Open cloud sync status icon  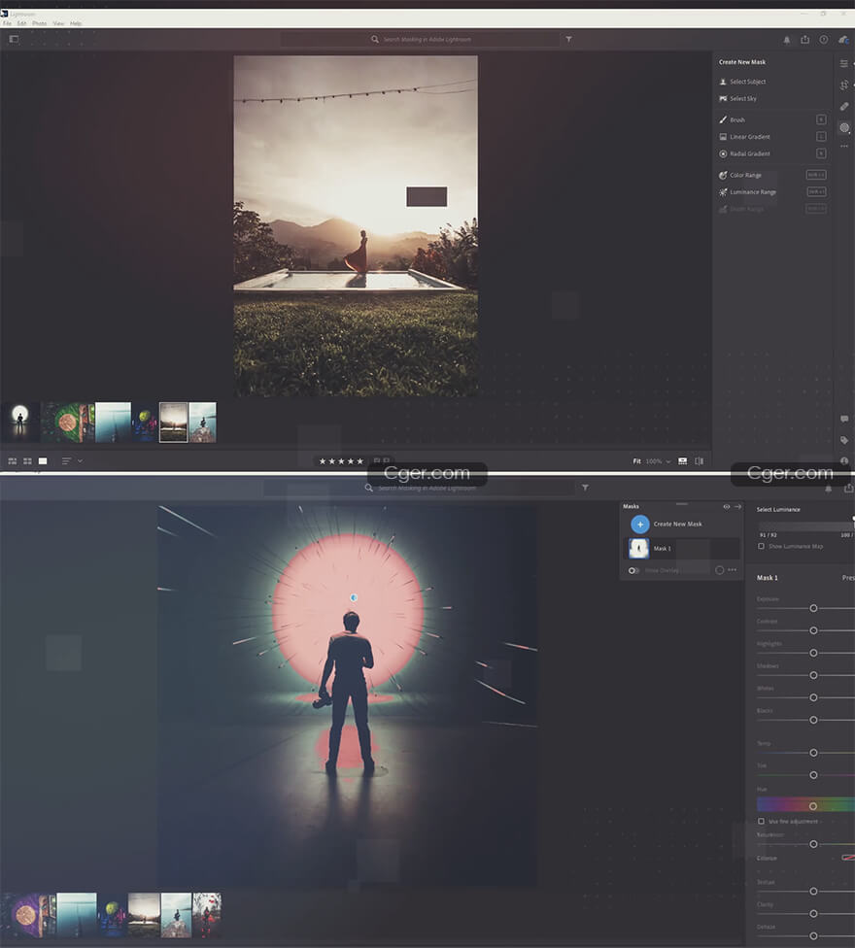843,39
